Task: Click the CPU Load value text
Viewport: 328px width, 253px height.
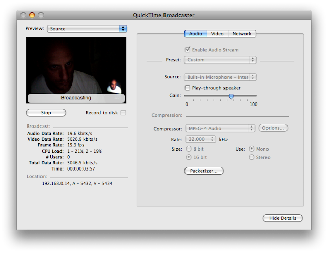Action: pos(84,151)
